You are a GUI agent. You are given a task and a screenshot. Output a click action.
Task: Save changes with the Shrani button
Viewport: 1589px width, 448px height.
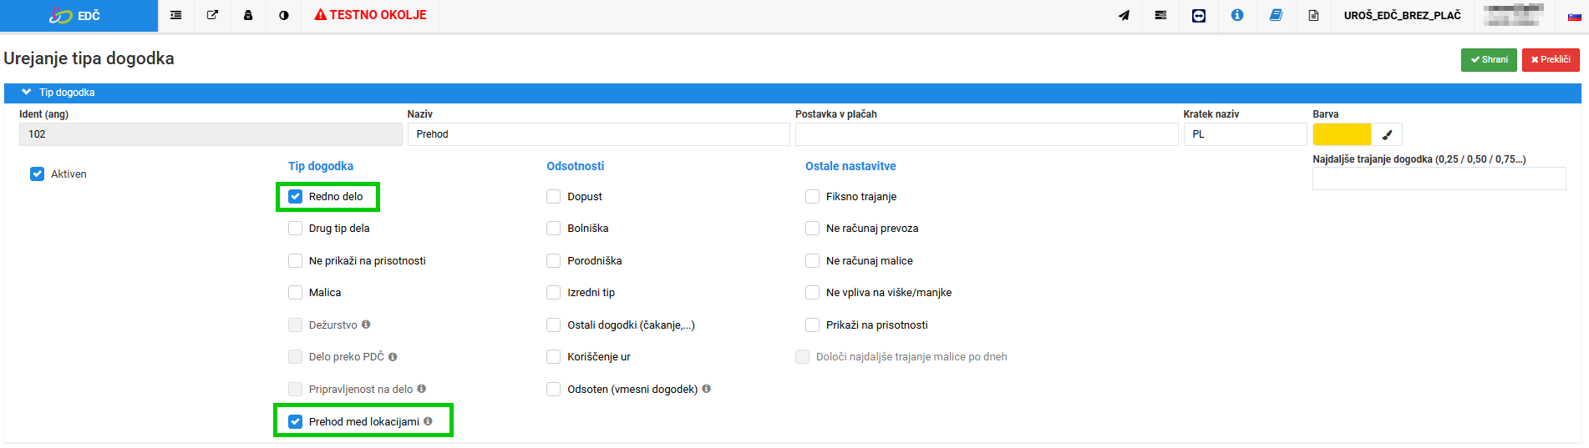point(1489,60)
